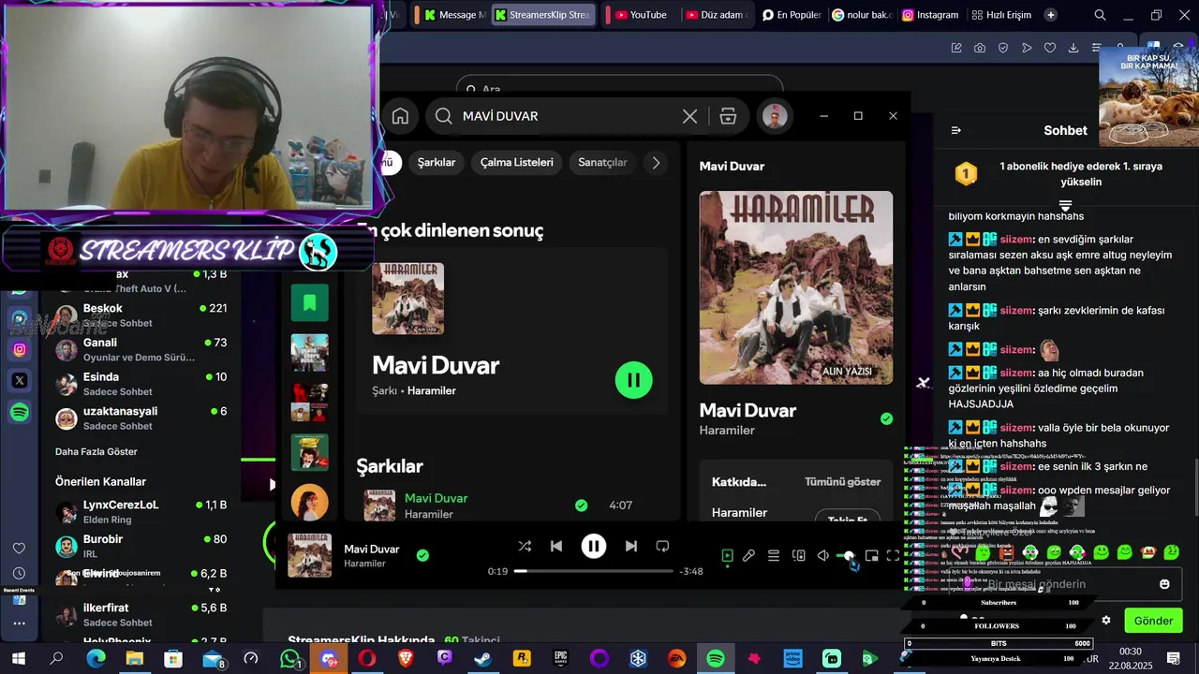Adjust the Spotify volume slider
1199x674 pixels.
pyautogui.click(x=847, y=556)
